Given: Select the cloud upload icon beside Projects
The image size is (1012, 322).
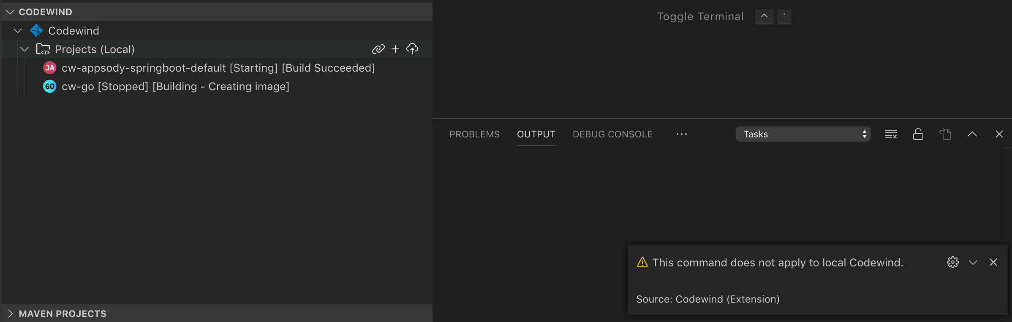Looking at the screenshot, I should click(x=412, y=49).
